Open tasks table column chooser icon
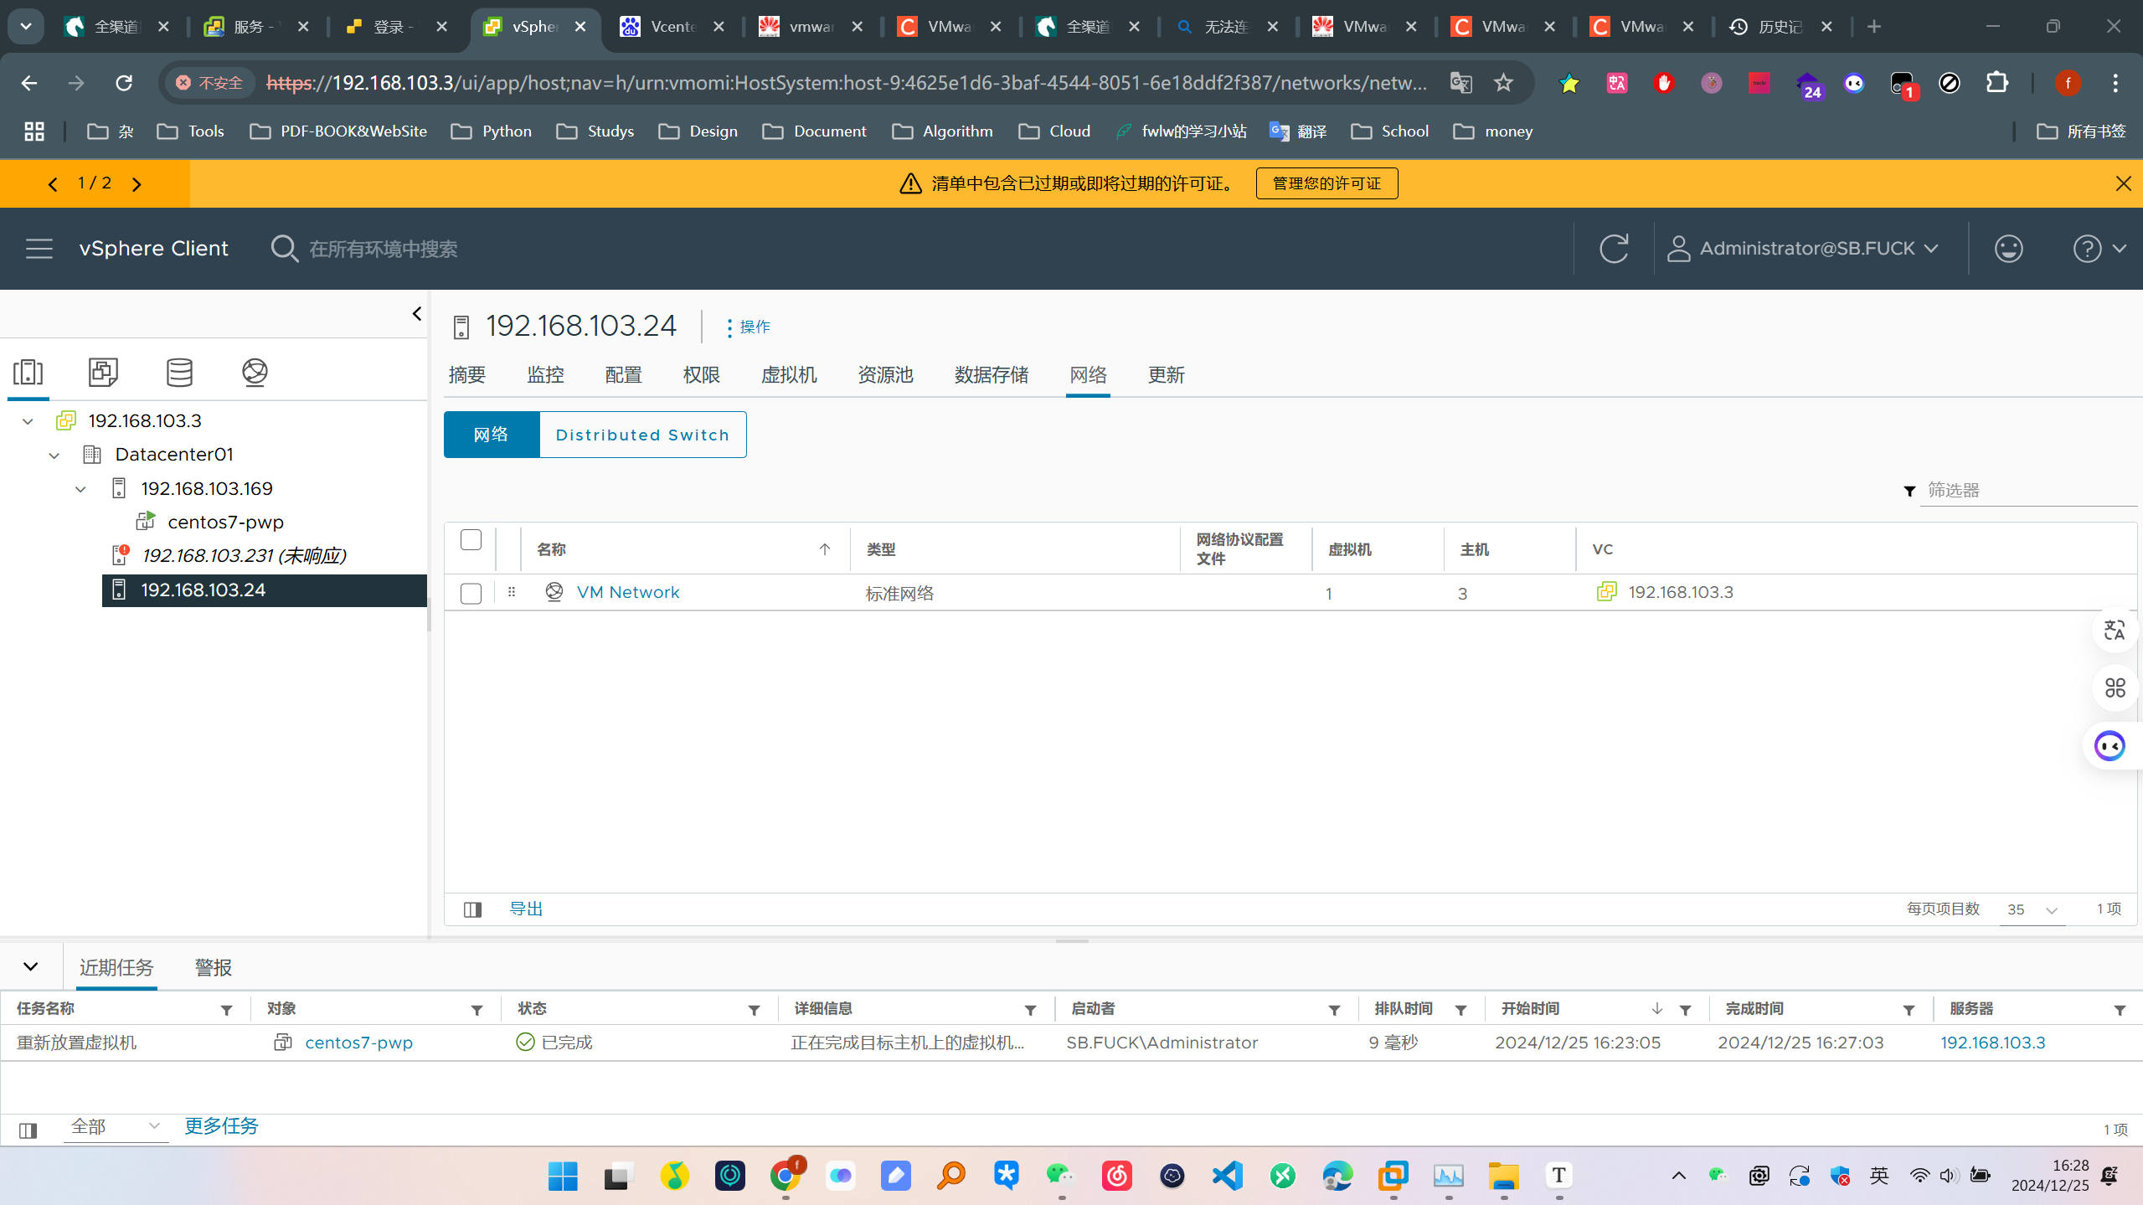The width and height of the screenshot is (2143, 1205). [28, 1130]
